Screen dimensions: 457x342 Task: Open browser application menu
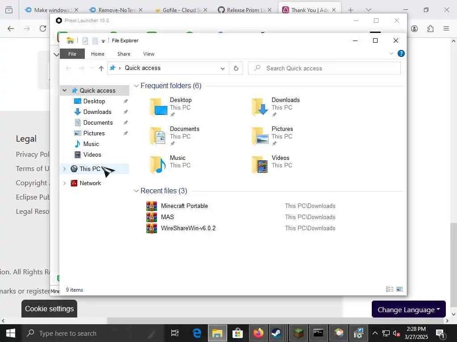point(446,28)
